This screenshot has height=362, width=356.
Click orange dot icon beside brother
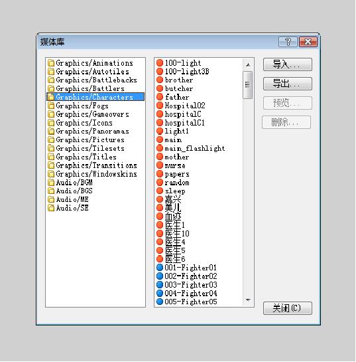pos(160,80)
